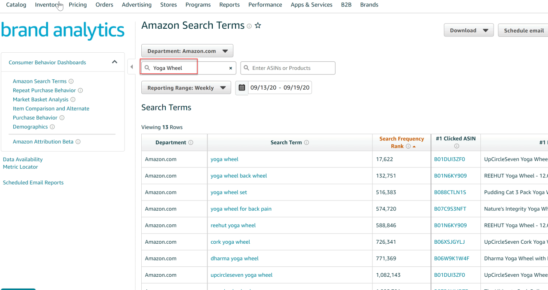This screenshot has height=290, width=548.
Task: Collapse the sidebar using the left arrow
Action: [131, 67]
